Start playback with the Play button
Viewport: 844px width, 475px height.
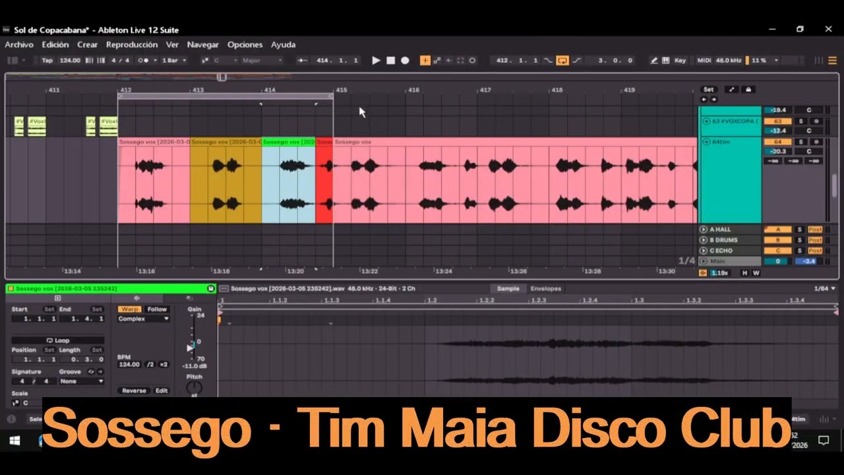(x=376, y=60)
